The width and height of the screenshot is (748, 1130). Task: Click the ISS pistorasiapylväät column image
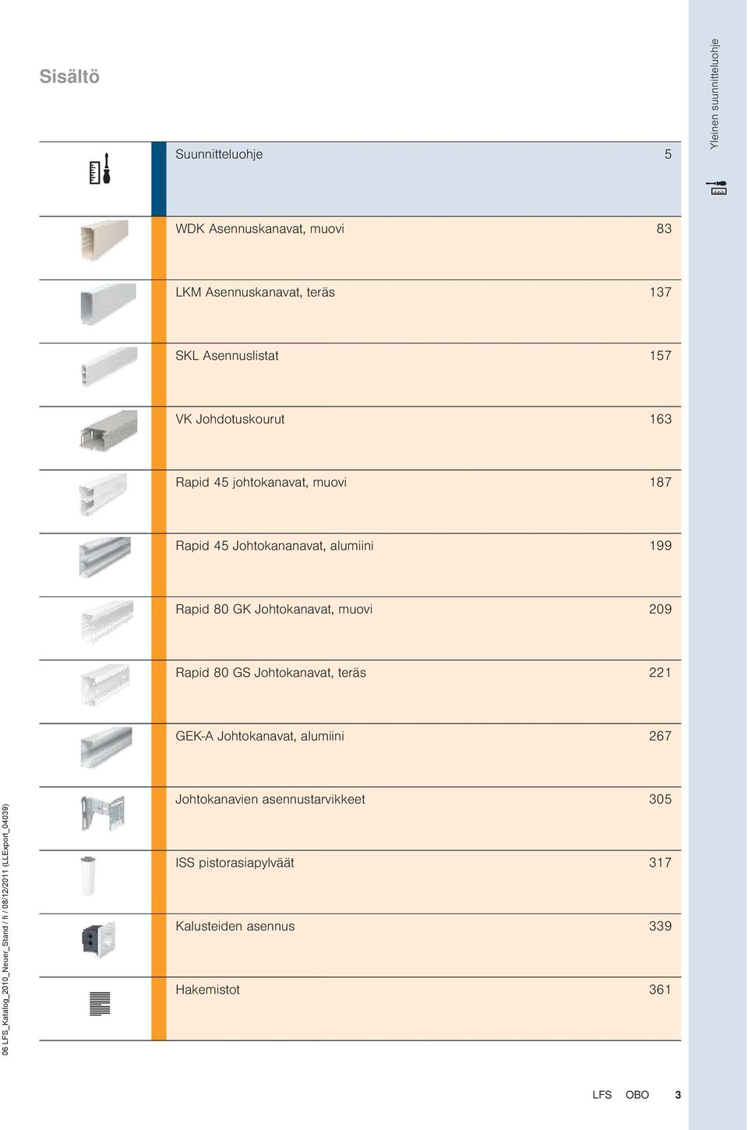[88, 875]
